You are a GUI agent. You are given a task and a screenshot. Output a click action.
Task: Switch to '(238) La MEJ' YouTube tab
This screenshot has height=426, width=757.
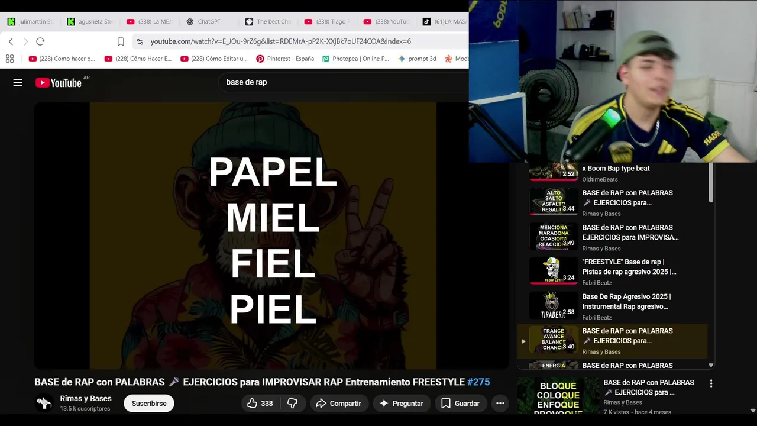pos(150,21)
